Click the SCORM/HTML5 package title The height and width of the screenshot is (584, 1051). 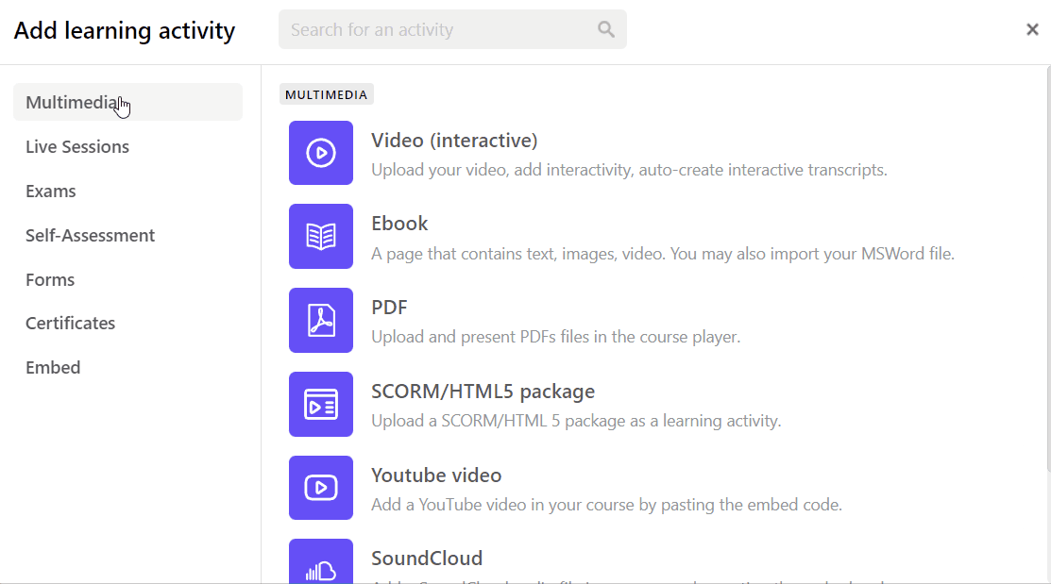tap(483, 391)
